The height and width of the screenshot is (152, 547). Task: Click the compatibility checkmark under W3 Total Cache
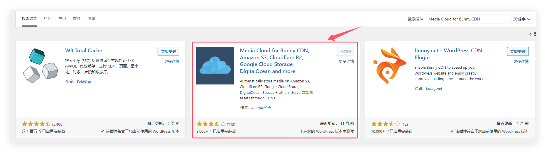[103, 131]
